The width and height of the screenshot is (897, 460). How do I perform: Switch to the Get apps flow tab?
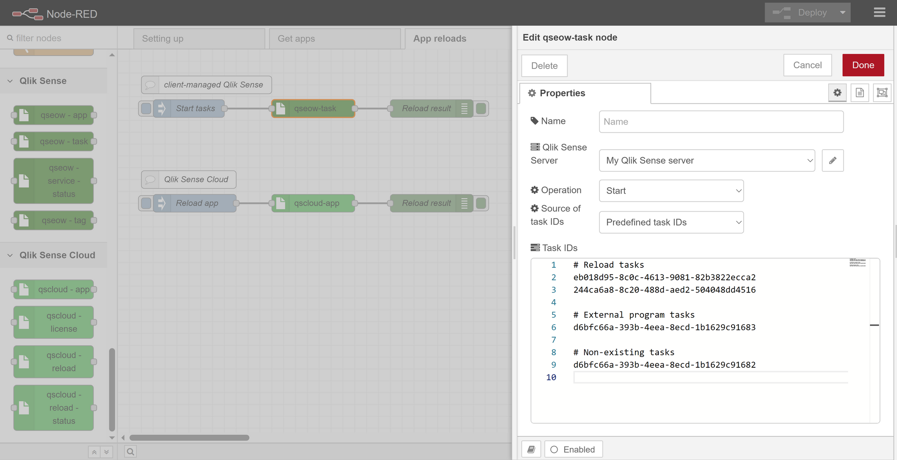tap(335, 39)
